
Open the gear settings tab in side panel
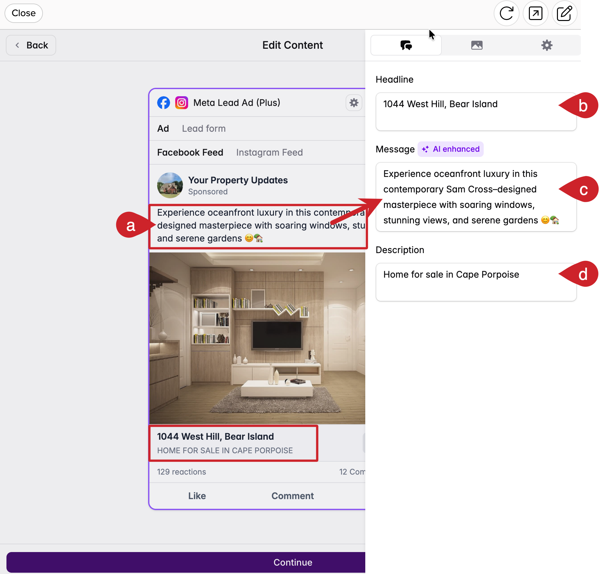547,45
